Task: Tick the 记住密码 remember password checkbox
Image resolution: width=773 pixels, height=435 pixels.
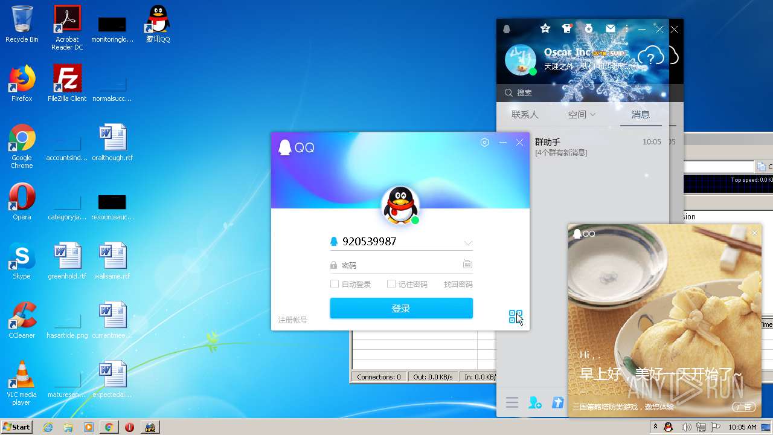Action: (x=391, y=284)
